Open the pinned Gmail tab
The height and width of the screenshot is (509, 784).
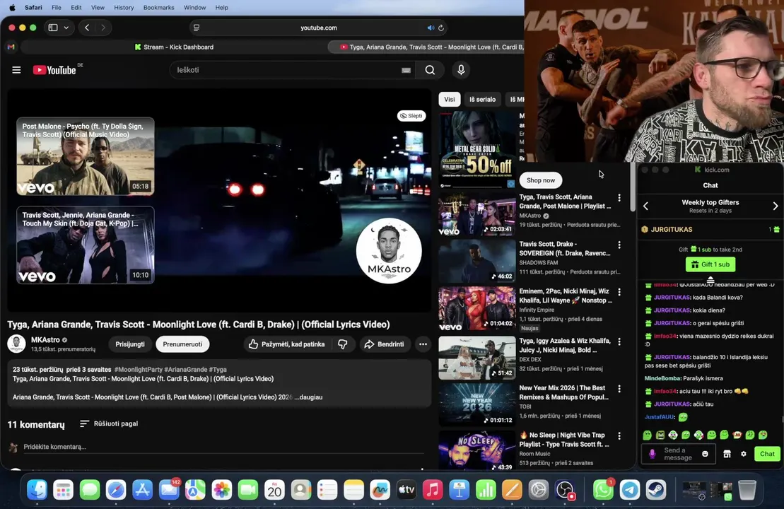tap(11, 47)
